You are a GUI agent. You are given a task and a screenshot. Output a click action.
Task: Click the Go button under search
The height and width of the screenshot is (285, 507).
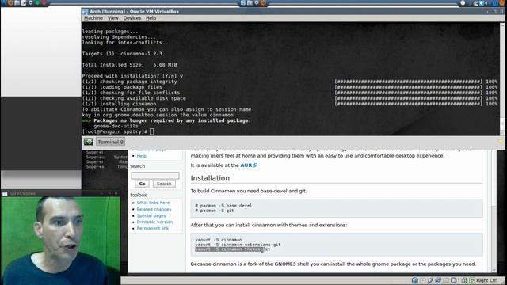click(x=142, y=184)
